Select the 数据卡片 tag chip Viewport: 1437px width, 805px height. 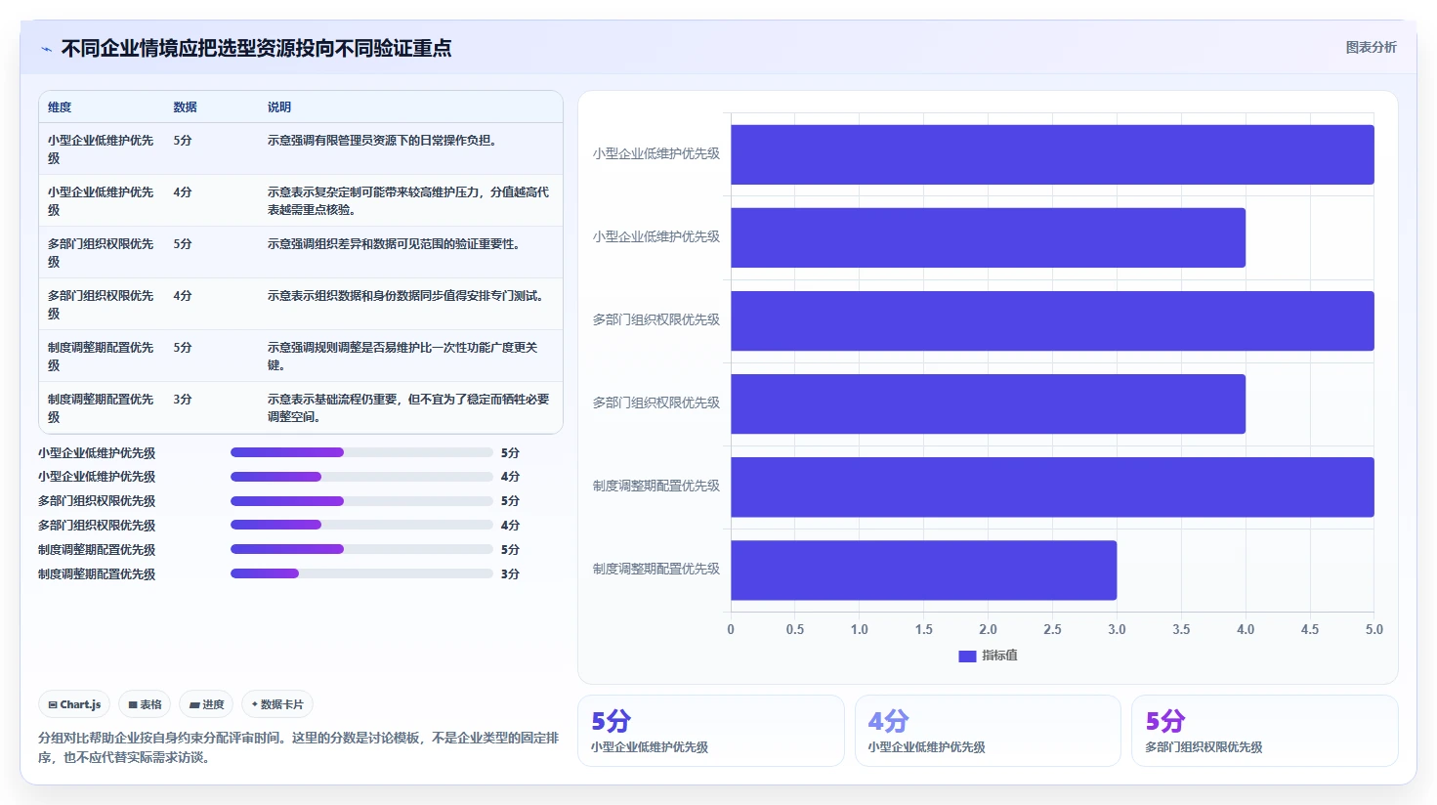(277, 704)
